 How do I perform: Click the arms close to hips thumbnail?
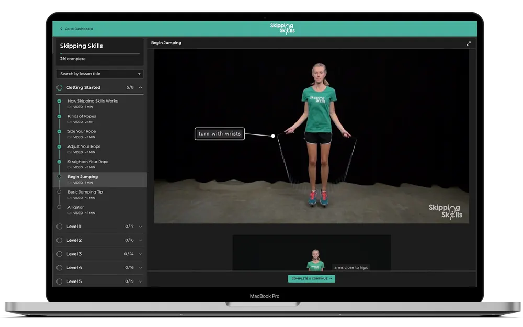tap(312, 253)
